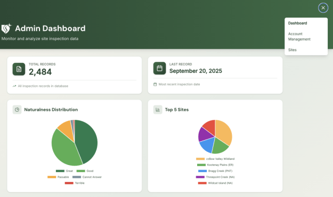This screenshot has height=197, width=333.
Task: Click the Passable orange legend swatch
Action: point(52,177)
